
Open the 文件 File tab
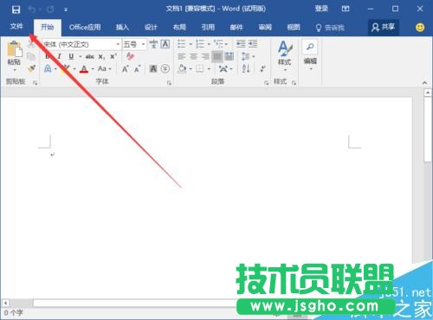[x=16, y=27]
